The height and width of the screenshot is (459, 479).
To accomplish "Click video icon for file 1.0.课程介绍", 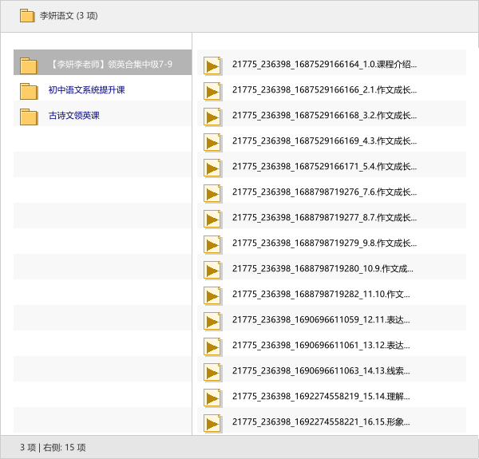I will pos(212,65).
